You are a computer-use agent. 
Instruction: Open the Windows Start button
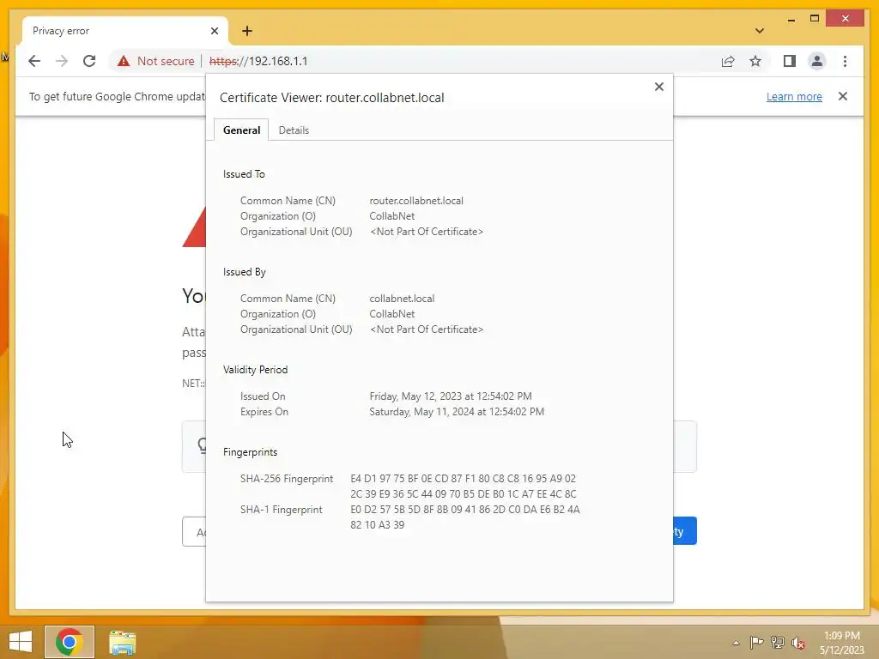[21, 642]
